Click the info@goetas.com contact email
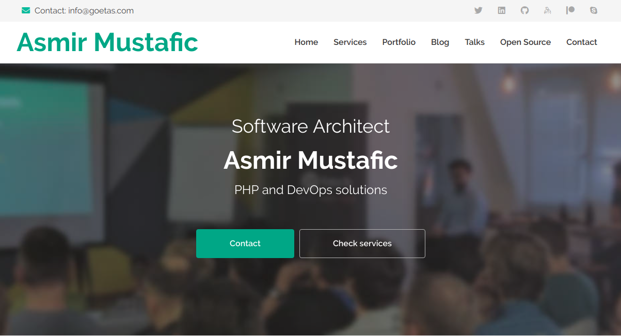Screen dimensions: 621x336 pos(101,10)
